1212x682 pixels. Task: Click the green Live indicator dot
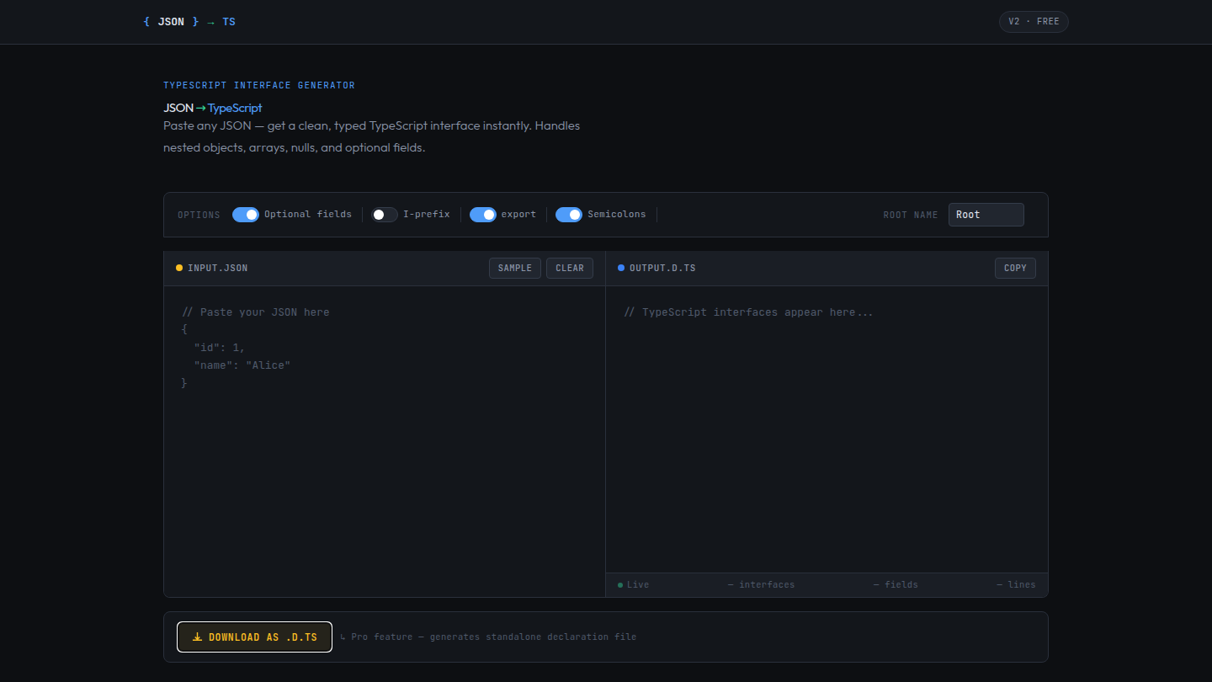619,583
